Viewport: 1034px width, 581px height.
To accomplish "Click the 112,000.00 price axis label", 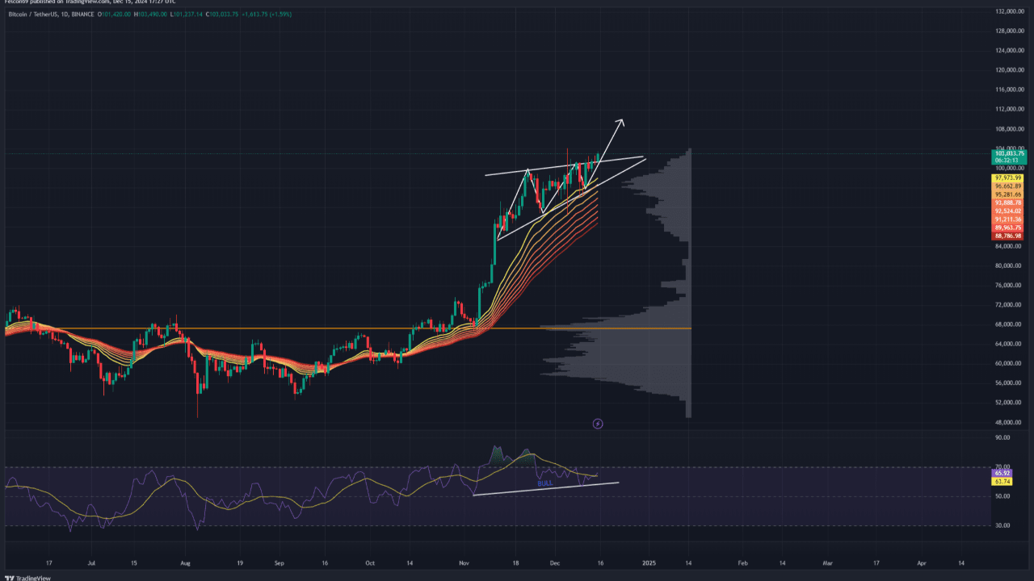I will (1009, 109).
